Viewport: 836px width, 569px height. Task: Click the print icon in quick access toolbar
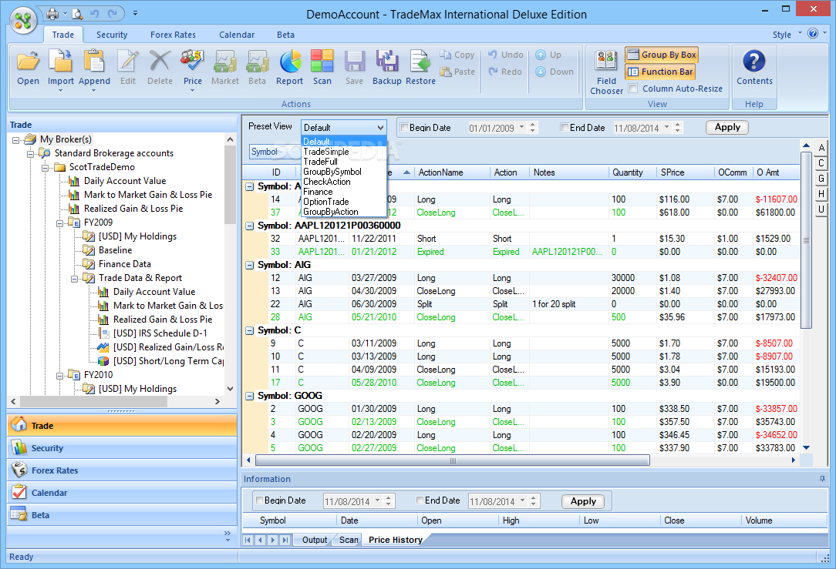point(52,13)
